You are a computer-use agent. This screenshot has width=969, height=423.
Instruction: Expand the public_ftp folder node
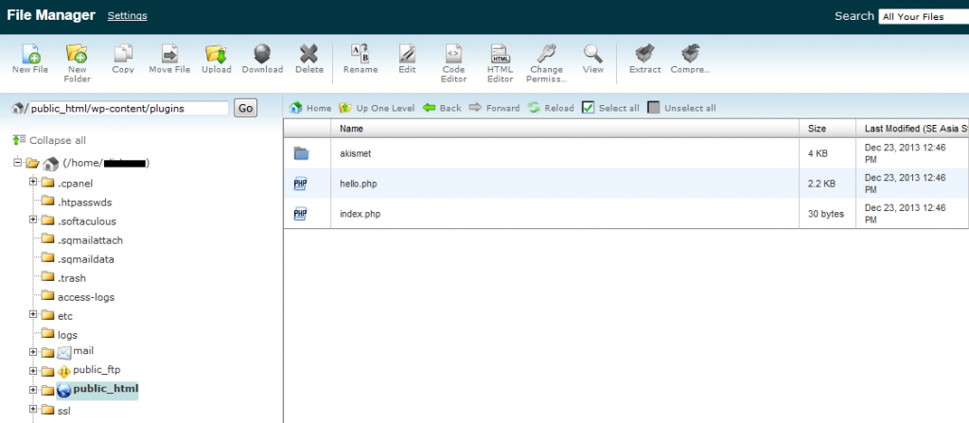[x=33, y=371]
